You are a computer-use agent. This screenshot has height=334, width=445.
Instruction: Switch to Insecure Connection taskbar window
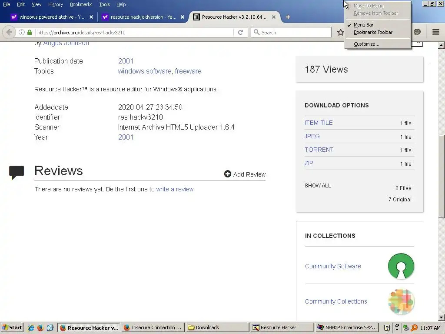point(153,328)
